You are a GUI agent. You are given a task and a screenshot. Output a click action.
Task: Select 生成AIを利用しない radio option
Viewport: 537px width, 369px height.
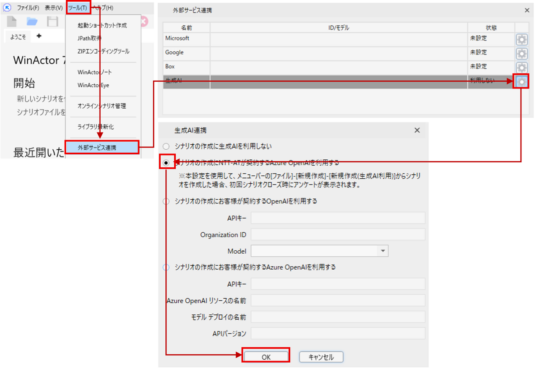tap(167, 146)
